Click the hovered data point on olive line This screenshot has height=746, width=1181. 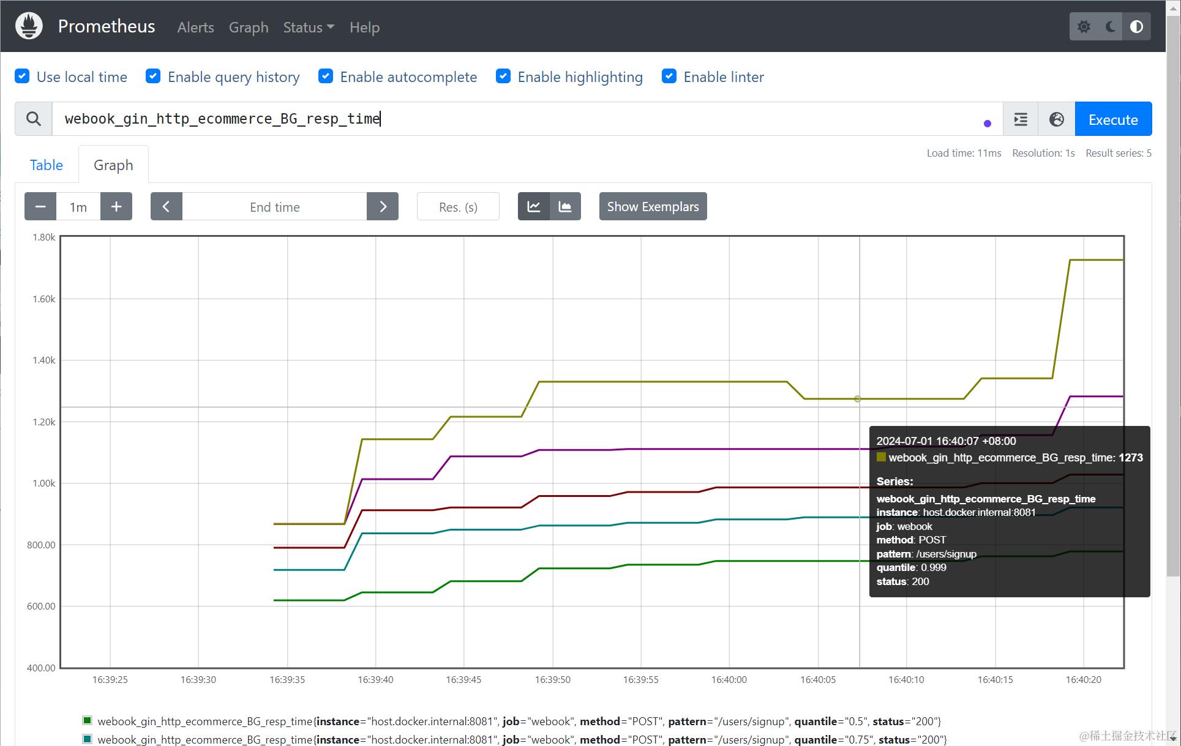pos(857,399)
